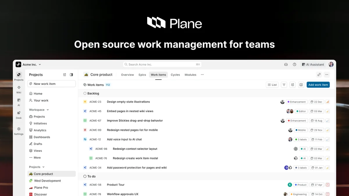Open the List layout dropdown
Image resolution: width=349 pixels, height=196 pixels.
pyautogui.click(x=272, y=85)
